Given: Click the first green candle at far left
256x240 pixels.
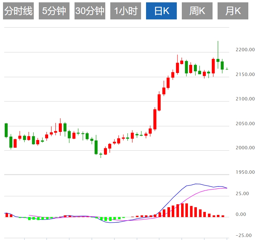Looking at the screenshot, I should click(6, 130).
